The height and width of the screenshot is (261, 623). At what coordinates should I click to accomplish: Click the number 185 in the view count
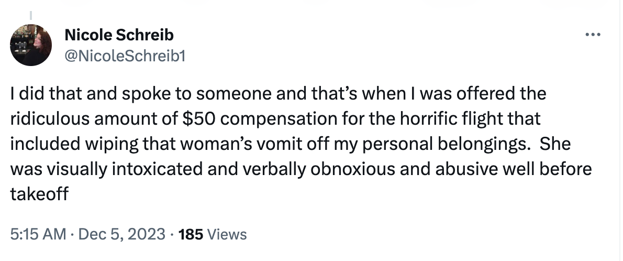tap(191, 234)
